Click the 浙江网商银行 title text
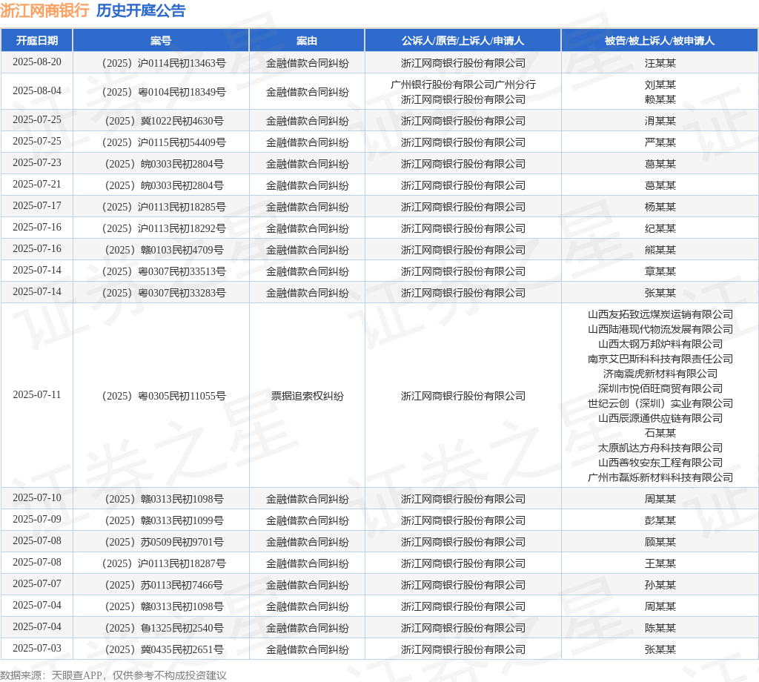759x682 pixels. click(x=44, y=10)
